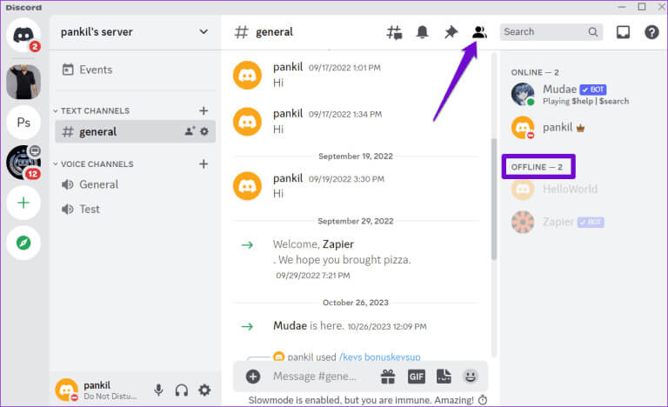Open User Settings gear
This screenshot has width=668, height=407.
(204, 390)
